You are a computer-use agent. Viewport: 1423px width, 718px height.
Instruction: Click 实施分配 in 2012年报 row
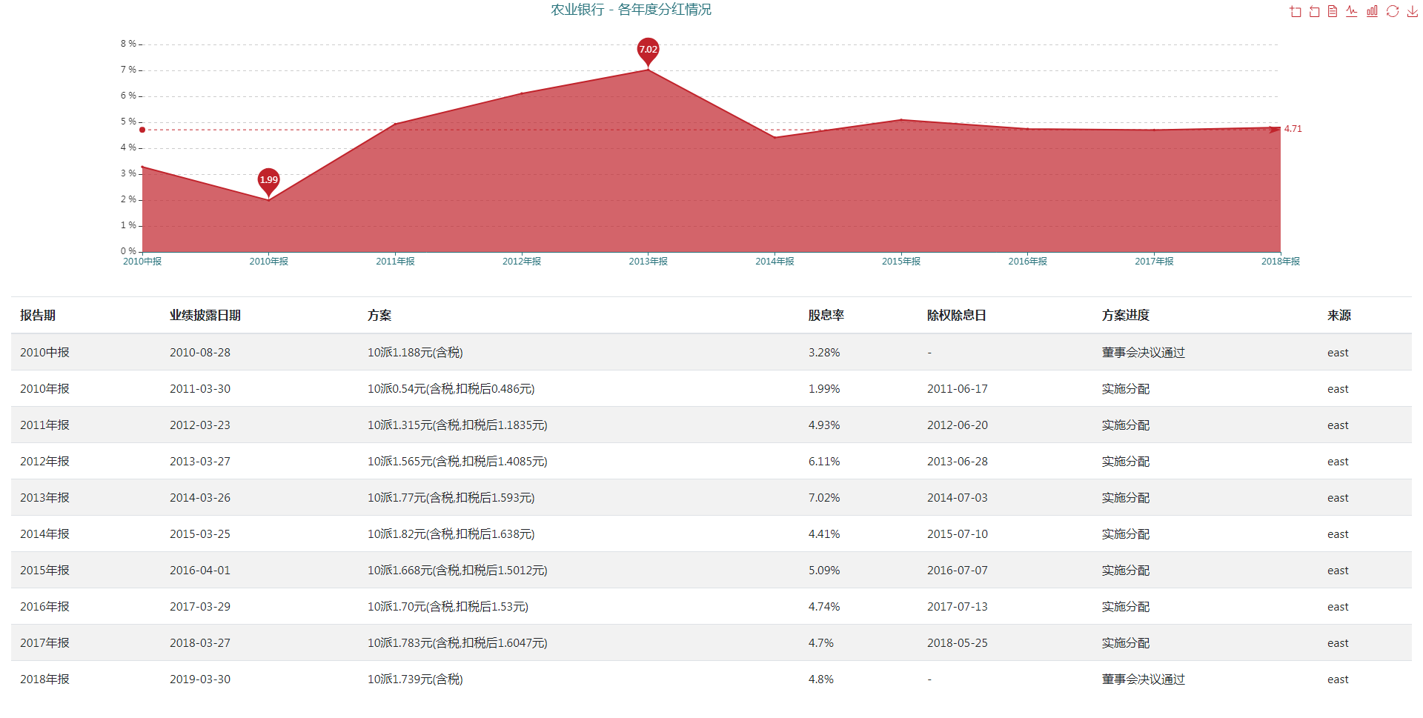coord(1126,462)
